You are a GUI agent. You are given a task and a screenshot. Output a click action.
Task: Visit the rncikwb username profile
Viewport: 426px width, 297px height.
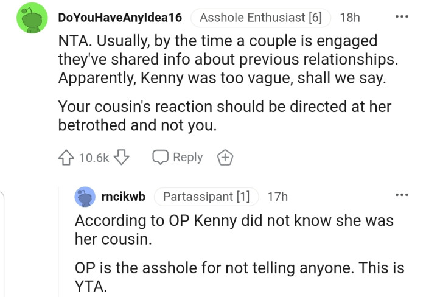(123, 197)
